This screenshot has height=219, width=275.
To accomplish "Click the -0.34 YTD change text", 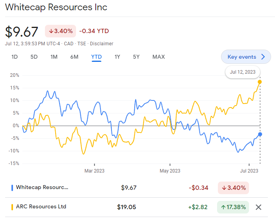I will click(x=94, y=31).
